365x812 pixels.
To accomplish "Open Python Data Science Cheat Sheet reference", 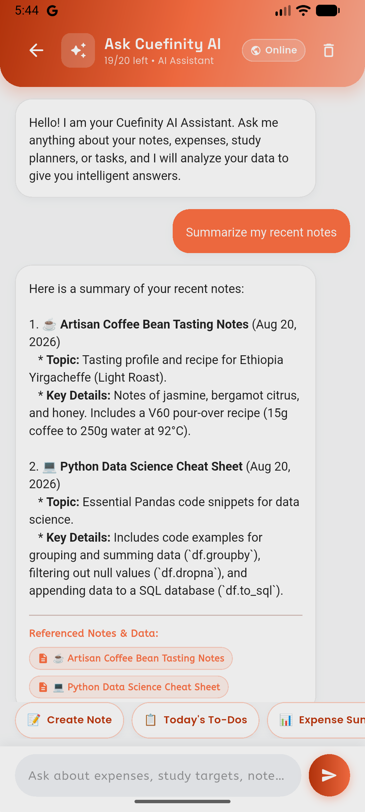I will coord(129,687).
